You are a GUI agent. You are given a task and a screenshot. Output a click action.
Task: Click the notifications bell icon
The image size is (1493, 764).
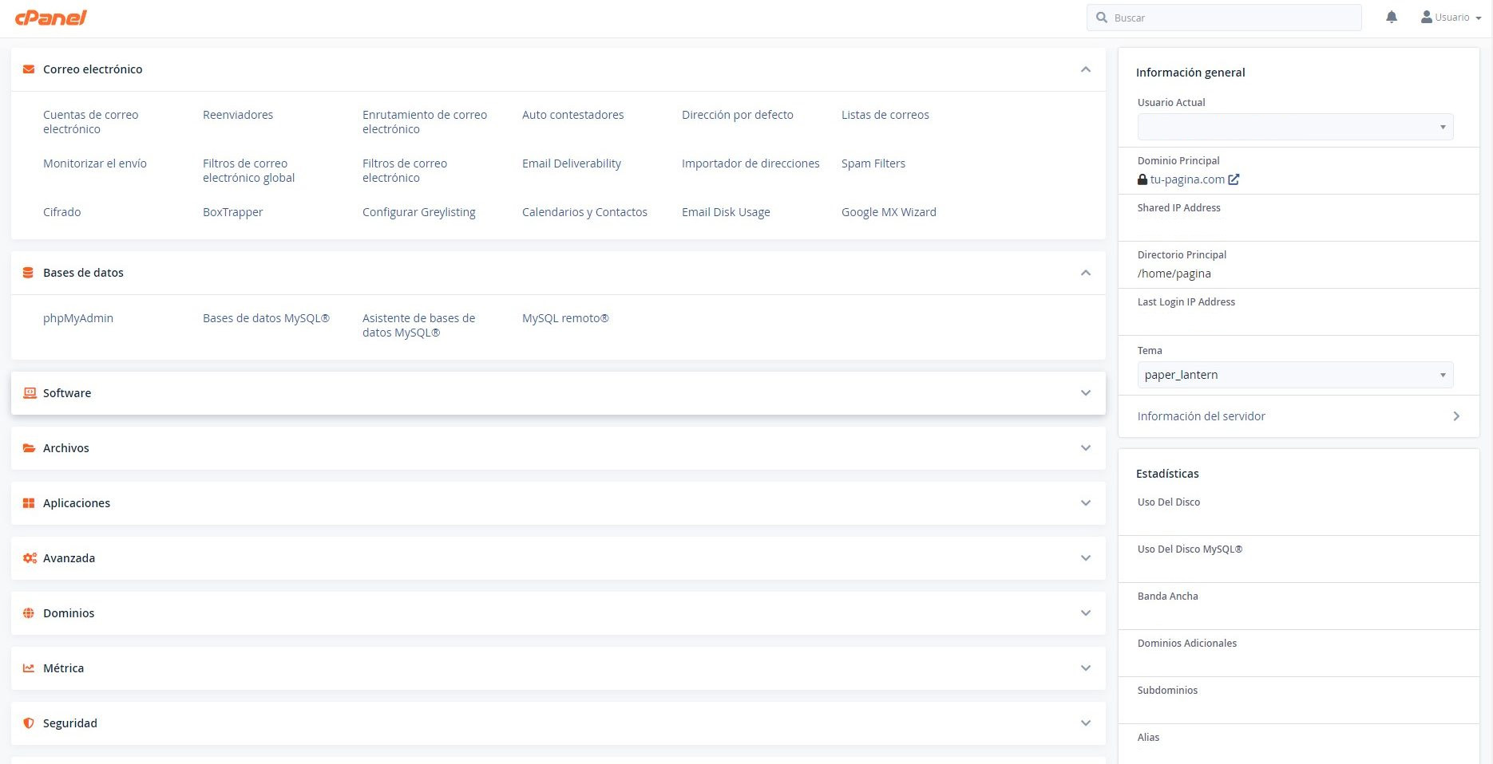[x=1392, y=18]
